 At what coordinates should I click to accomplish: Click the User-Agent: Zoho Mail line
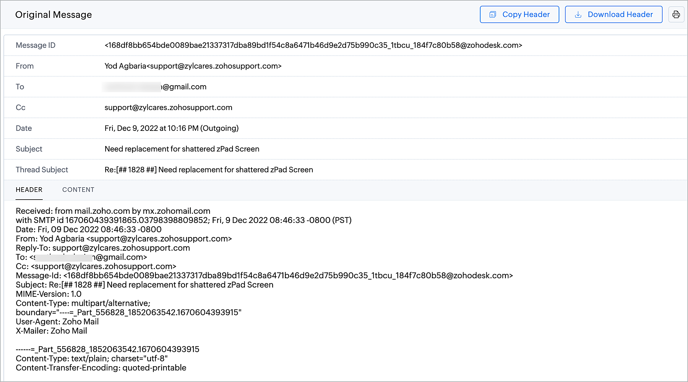coord(57,322)
